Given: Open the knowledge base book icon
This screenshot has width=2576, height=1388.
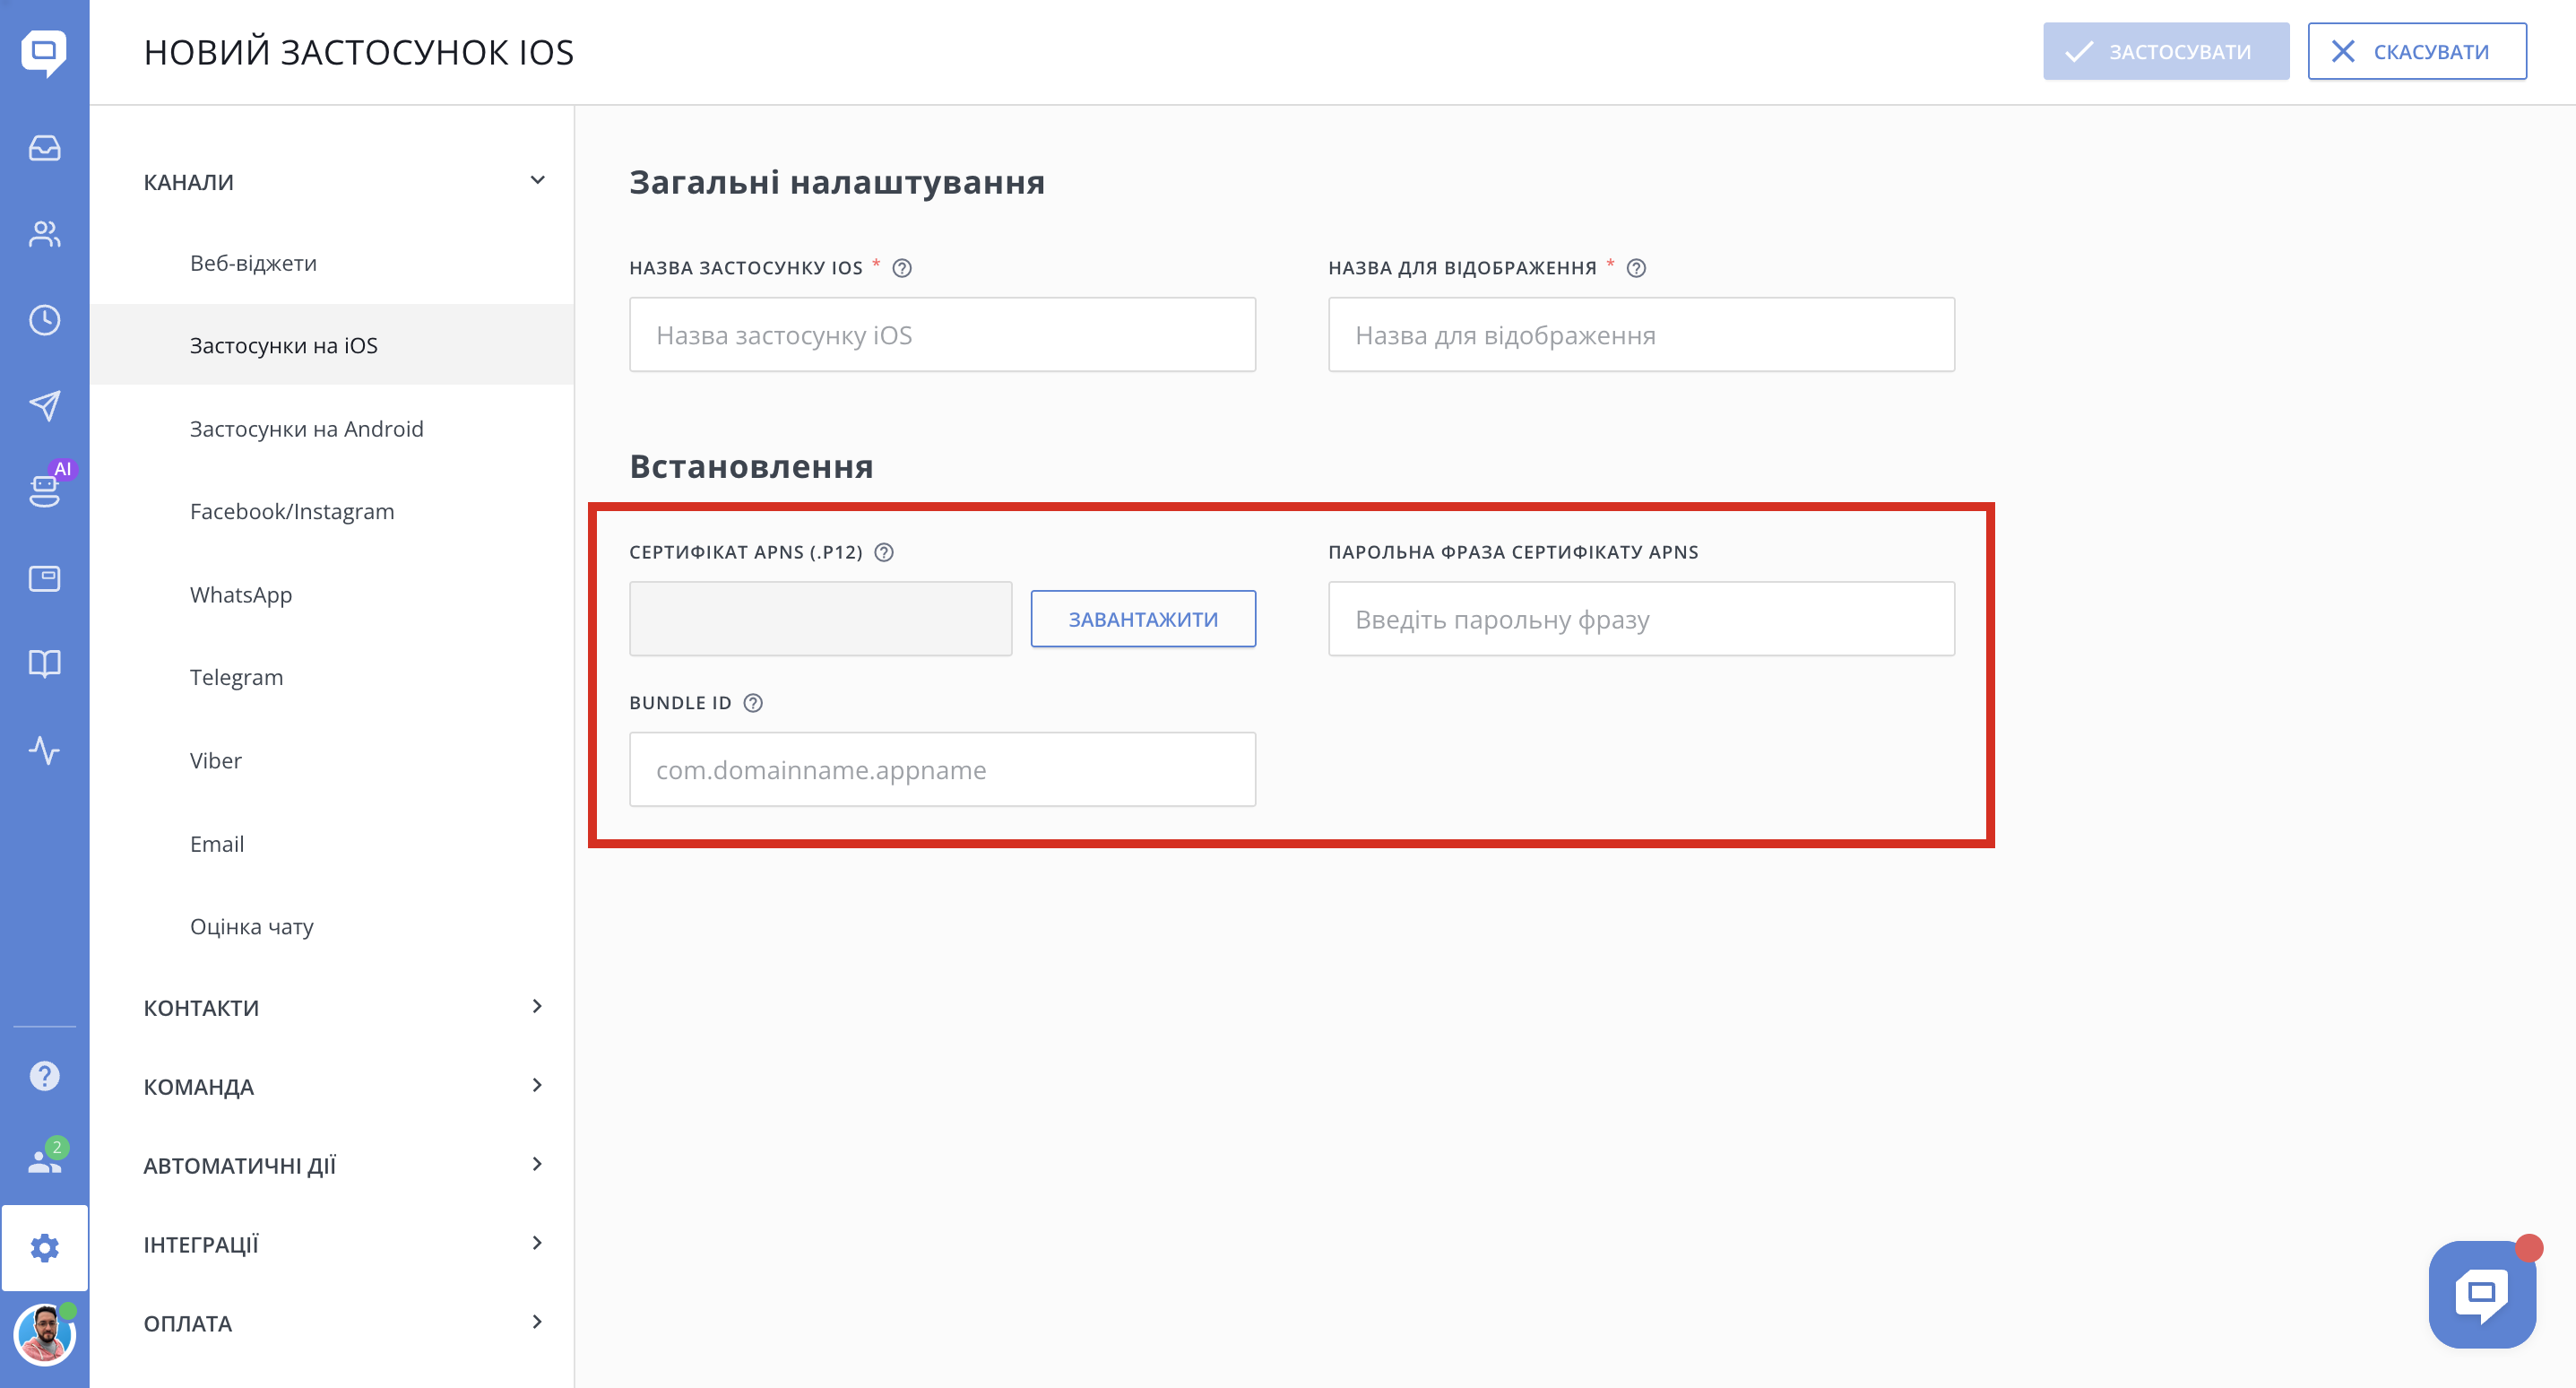Looking at the screenshot, I should [x=44, y=664].
